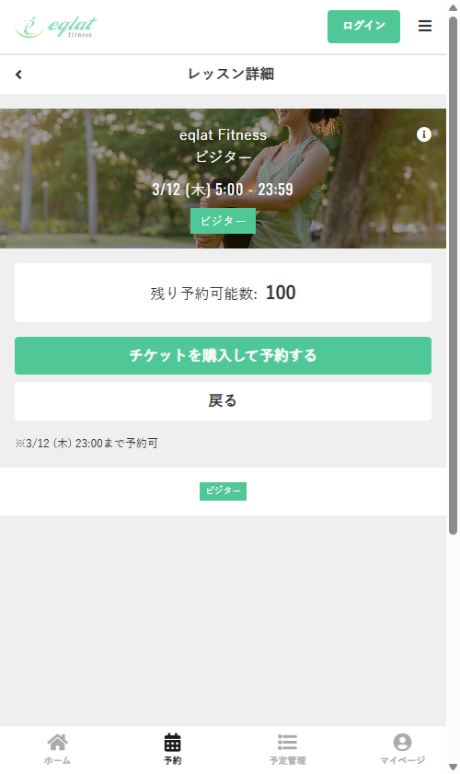Click the vertical scrollbar thumb

click(x=453, y=275)
